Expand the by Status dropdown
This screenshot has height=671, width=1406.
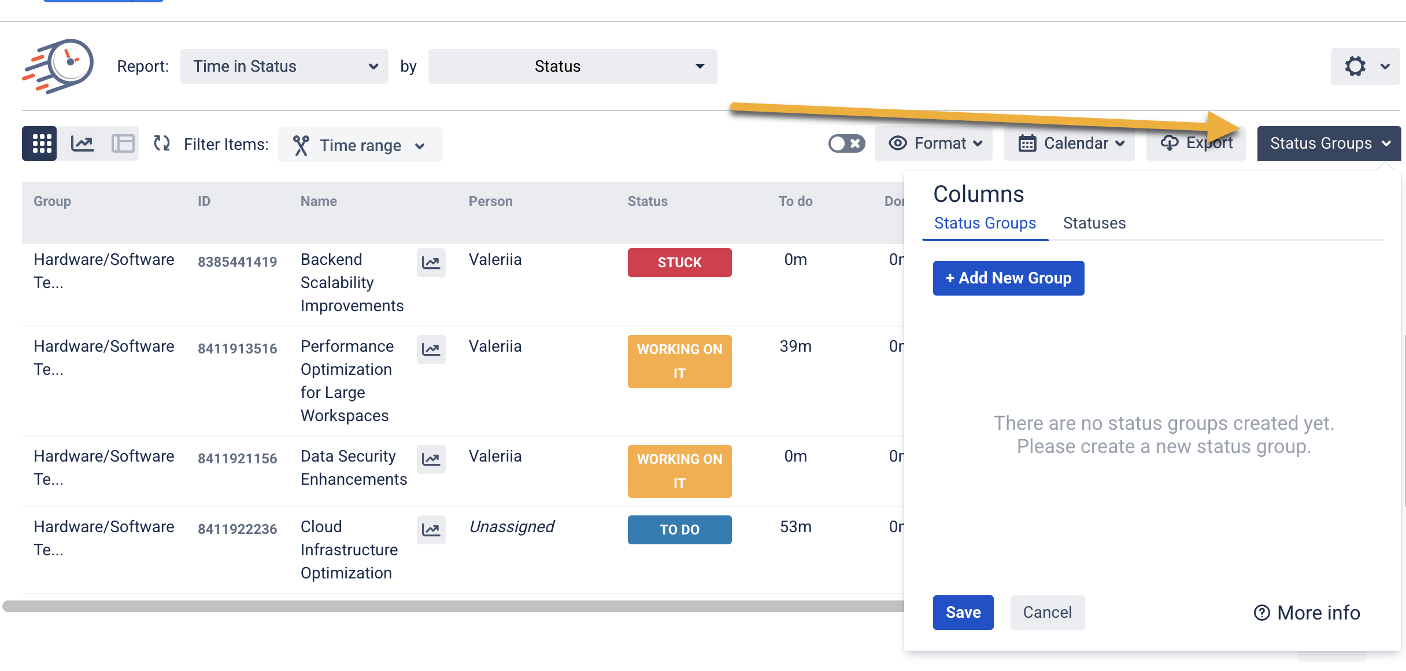point(572,67)
